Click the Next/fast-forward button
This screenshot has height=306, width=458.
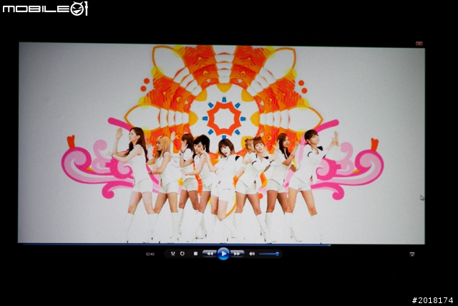237,254
